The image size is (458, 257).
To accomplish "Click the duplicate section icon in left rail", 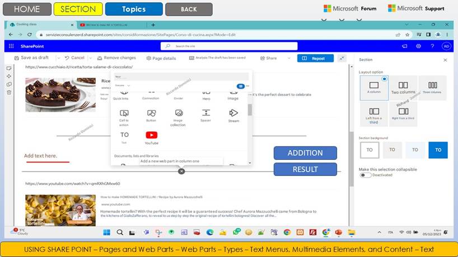I will point(9,84).
